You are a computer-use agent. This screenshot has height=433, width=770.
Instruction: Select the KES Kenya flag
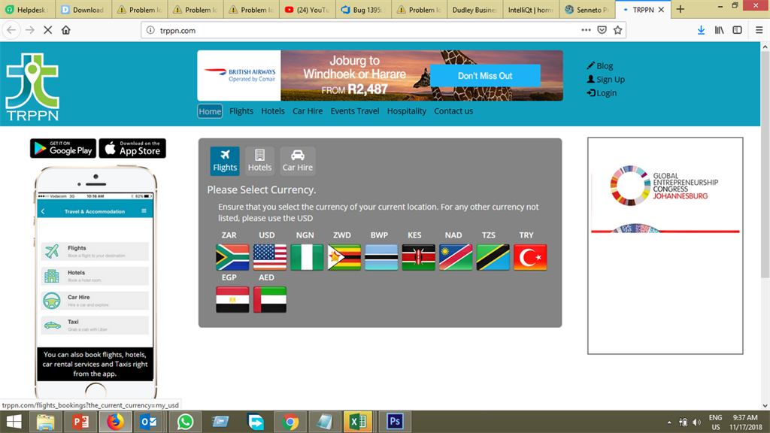[418, 257]
